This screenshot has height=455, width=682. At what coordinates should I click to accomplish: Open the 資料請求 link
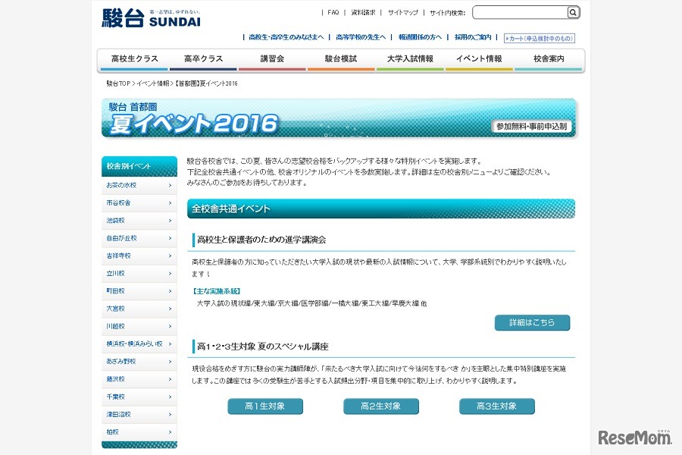[363, 13]
